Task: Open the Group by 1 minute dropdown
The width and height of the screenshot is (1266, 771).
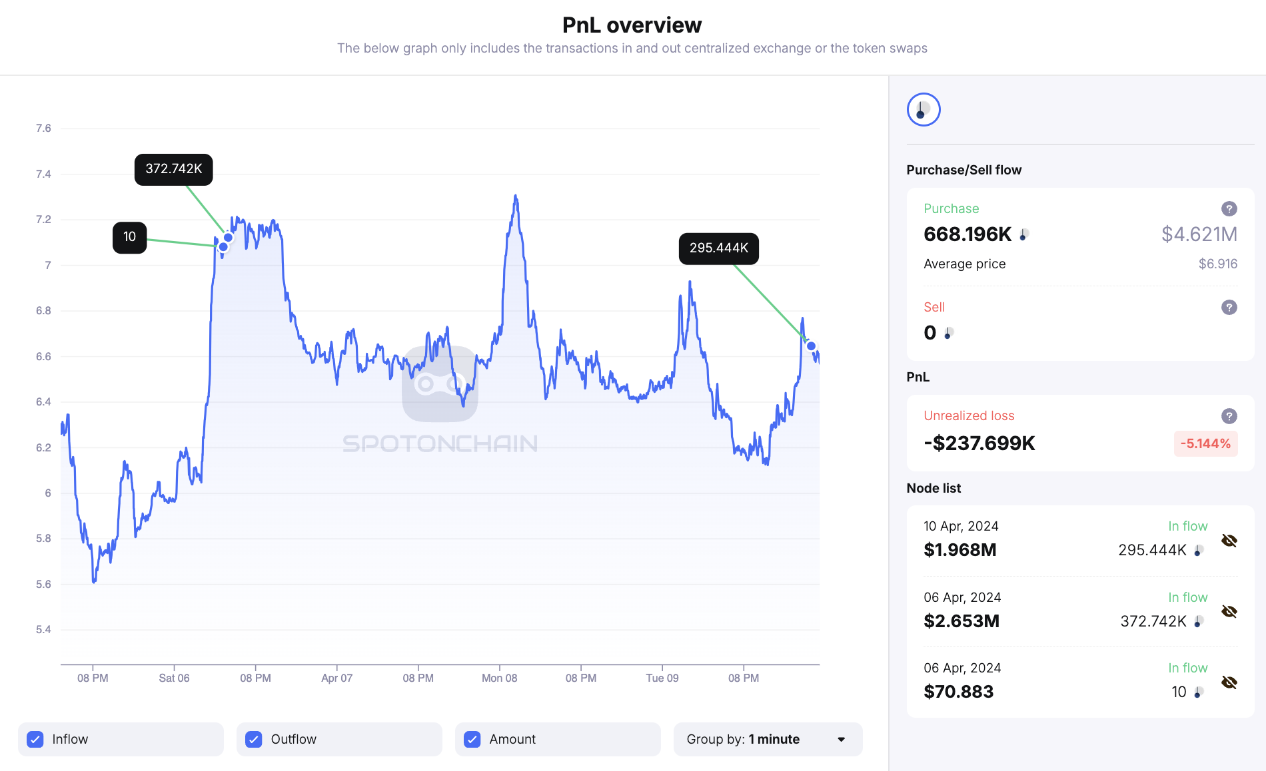Action: [x=767, y=739]
